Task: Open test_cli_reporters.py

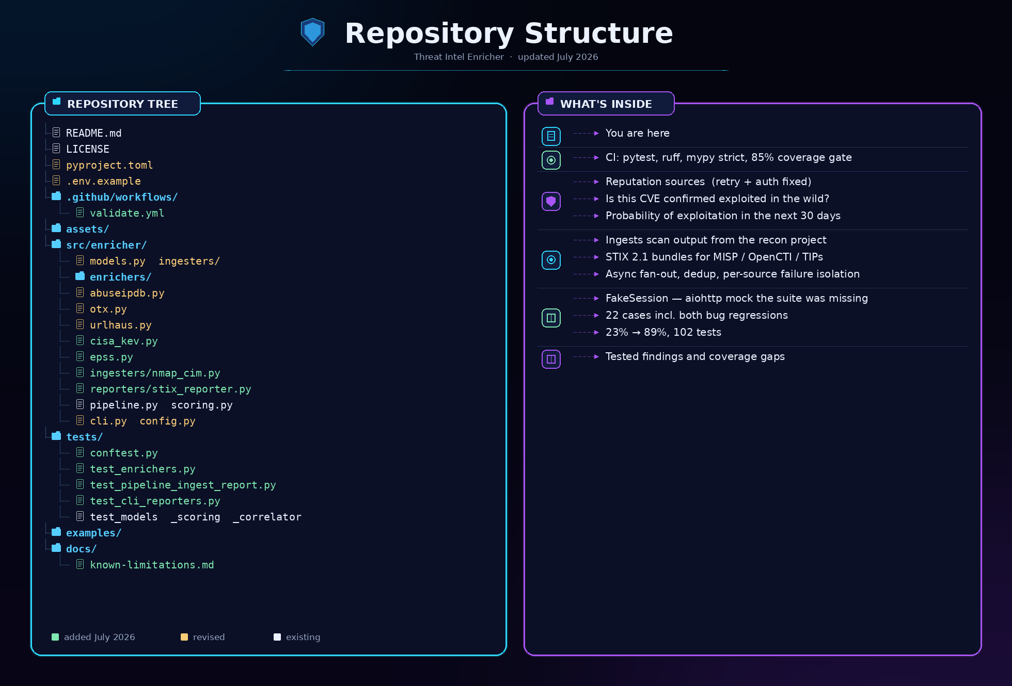Action: tap(155, 501)
